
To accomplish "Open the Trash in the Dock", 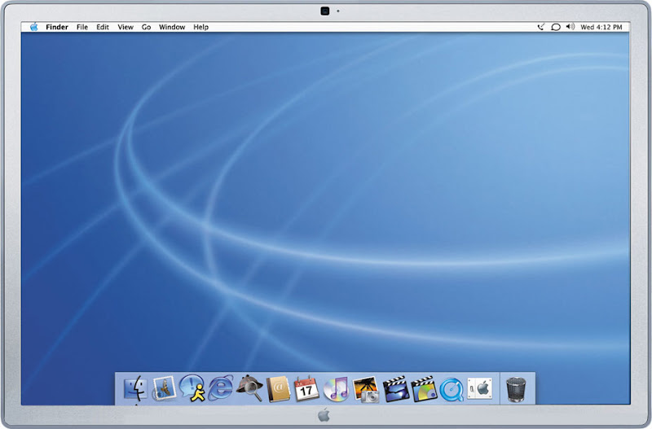I will [516, 390].
